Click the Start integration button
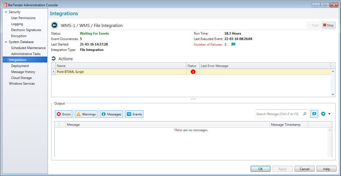 pyautogui.click(x=313, y=25)
